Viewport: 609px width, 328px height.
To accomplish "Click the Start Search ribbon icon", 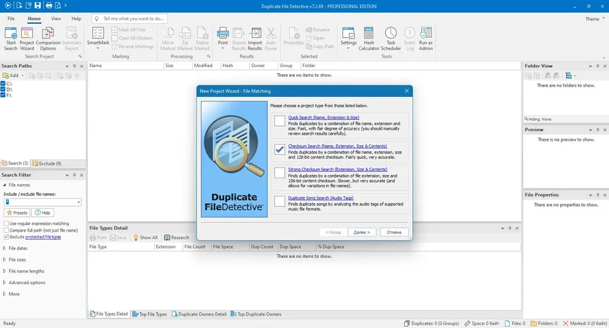I will pos(10,39).
